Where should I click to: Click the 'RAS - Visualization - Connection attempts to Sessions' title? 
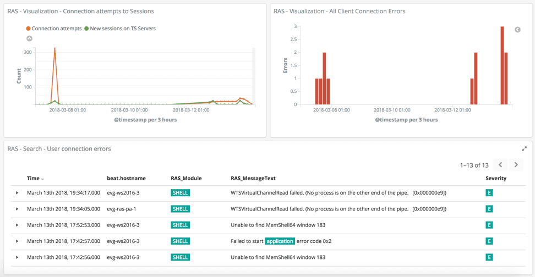[x=80, y=11]
